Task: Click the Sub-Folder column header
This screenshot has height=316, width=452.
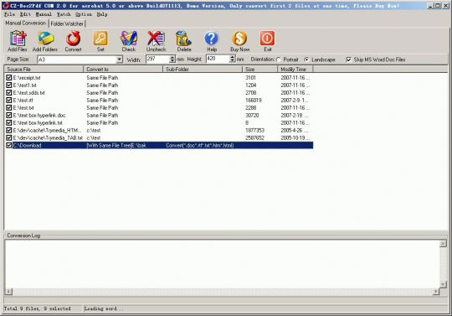Action: click(203, 70)
